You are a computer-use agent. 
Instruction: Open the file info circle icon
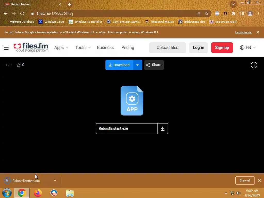pyautogui.click(x=254, y=65)
